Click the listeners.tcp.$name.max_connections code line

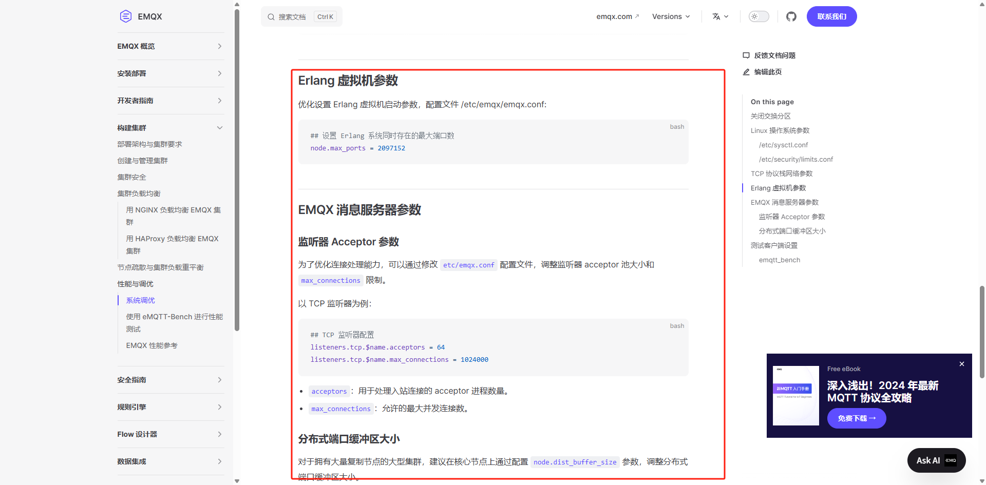(x=399, y=359)
